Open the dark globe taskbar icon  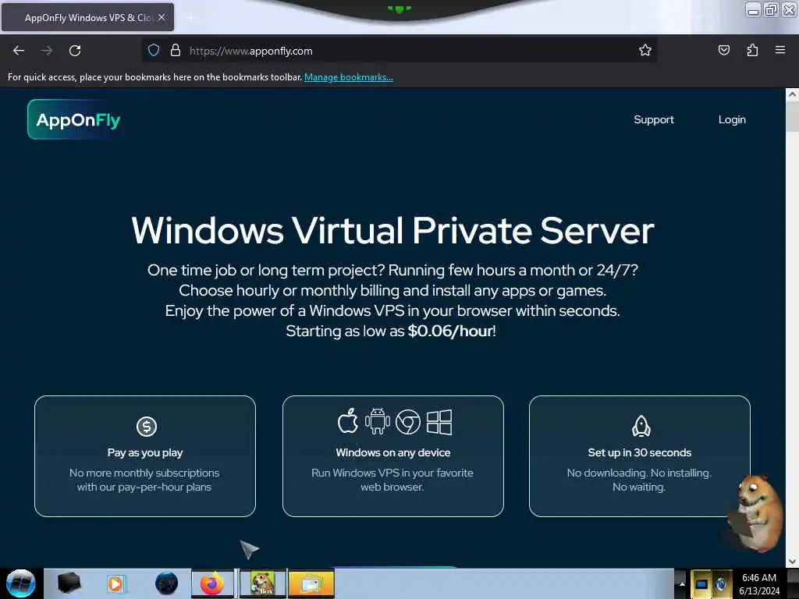point(167,583)
